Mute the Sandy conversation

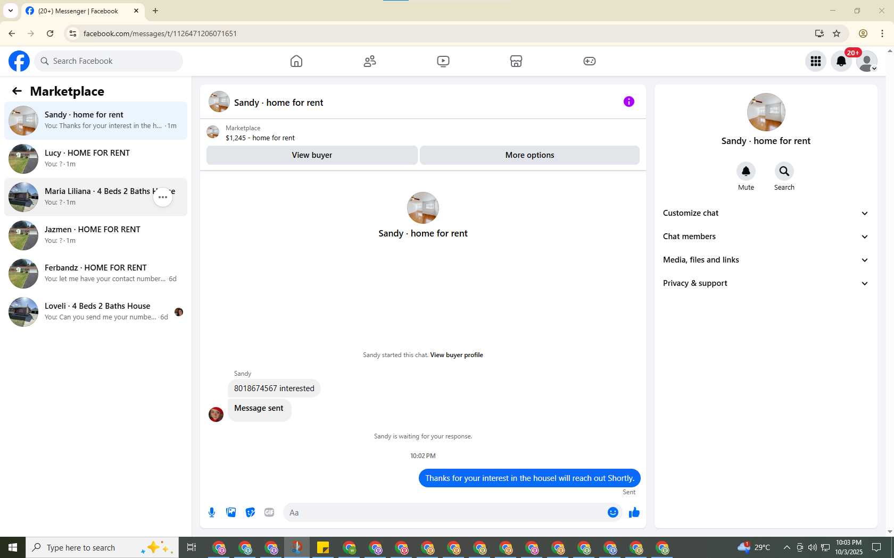[746, 171]
